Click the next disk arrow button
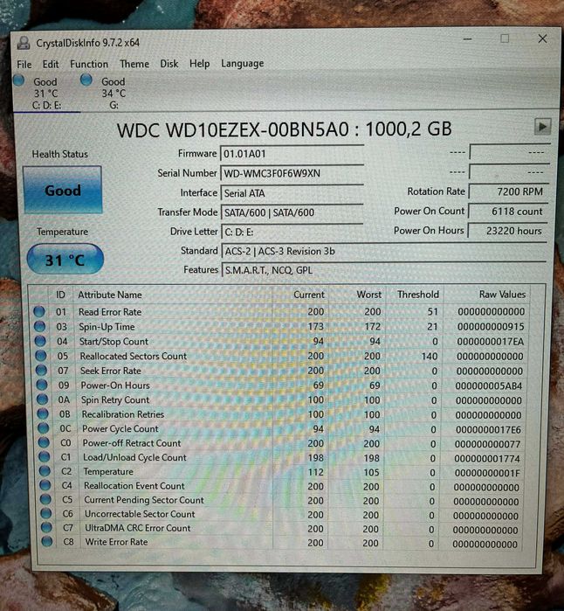Viewport: 564px width, 611px height. tap(542, 127)
